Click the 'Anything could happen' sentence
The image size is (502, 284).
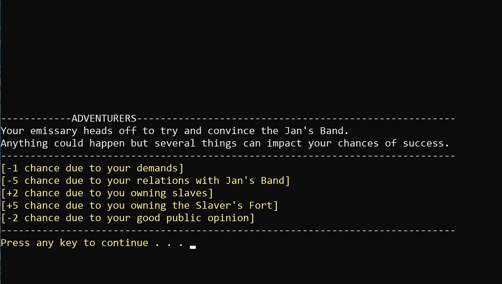pos(225,143)
